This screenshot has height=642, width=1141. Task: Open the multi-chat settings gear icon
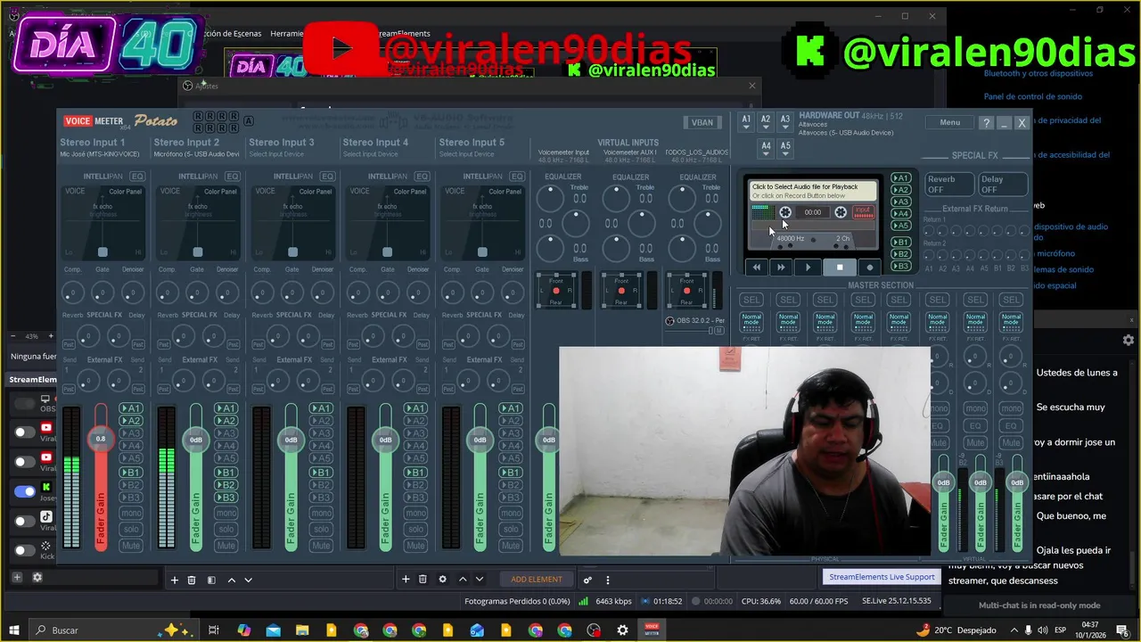1129,340
